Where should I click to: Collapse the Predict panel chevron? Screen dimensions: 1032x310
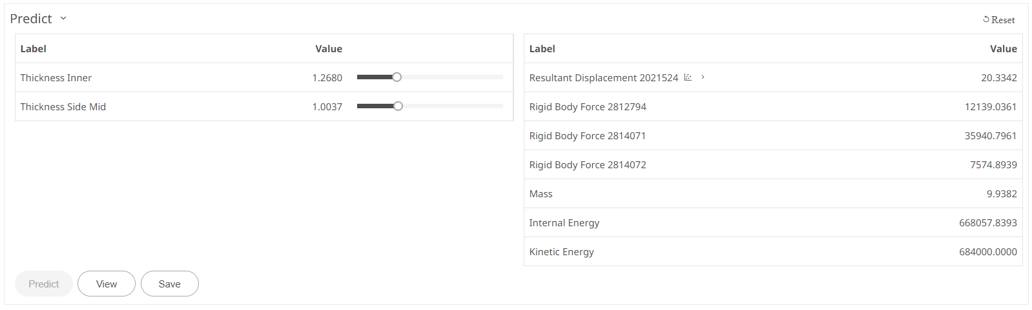coord(63,19)
